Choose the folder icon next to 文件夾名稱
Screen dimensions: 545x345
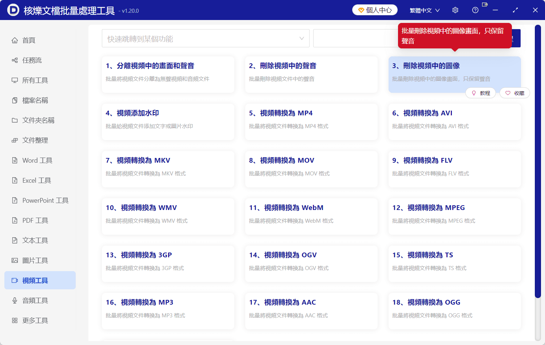(15, 120)
